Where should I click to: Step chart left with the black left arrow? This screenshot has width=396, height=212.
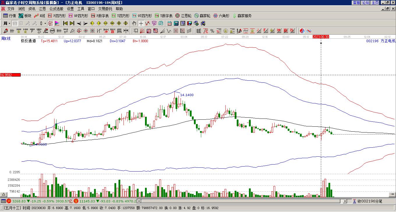79,23
